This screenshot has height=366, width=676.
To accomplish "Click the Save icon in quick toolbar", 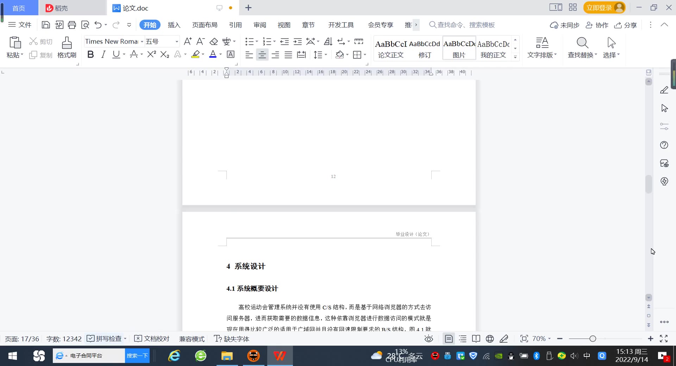I will [x=45, y=25].
